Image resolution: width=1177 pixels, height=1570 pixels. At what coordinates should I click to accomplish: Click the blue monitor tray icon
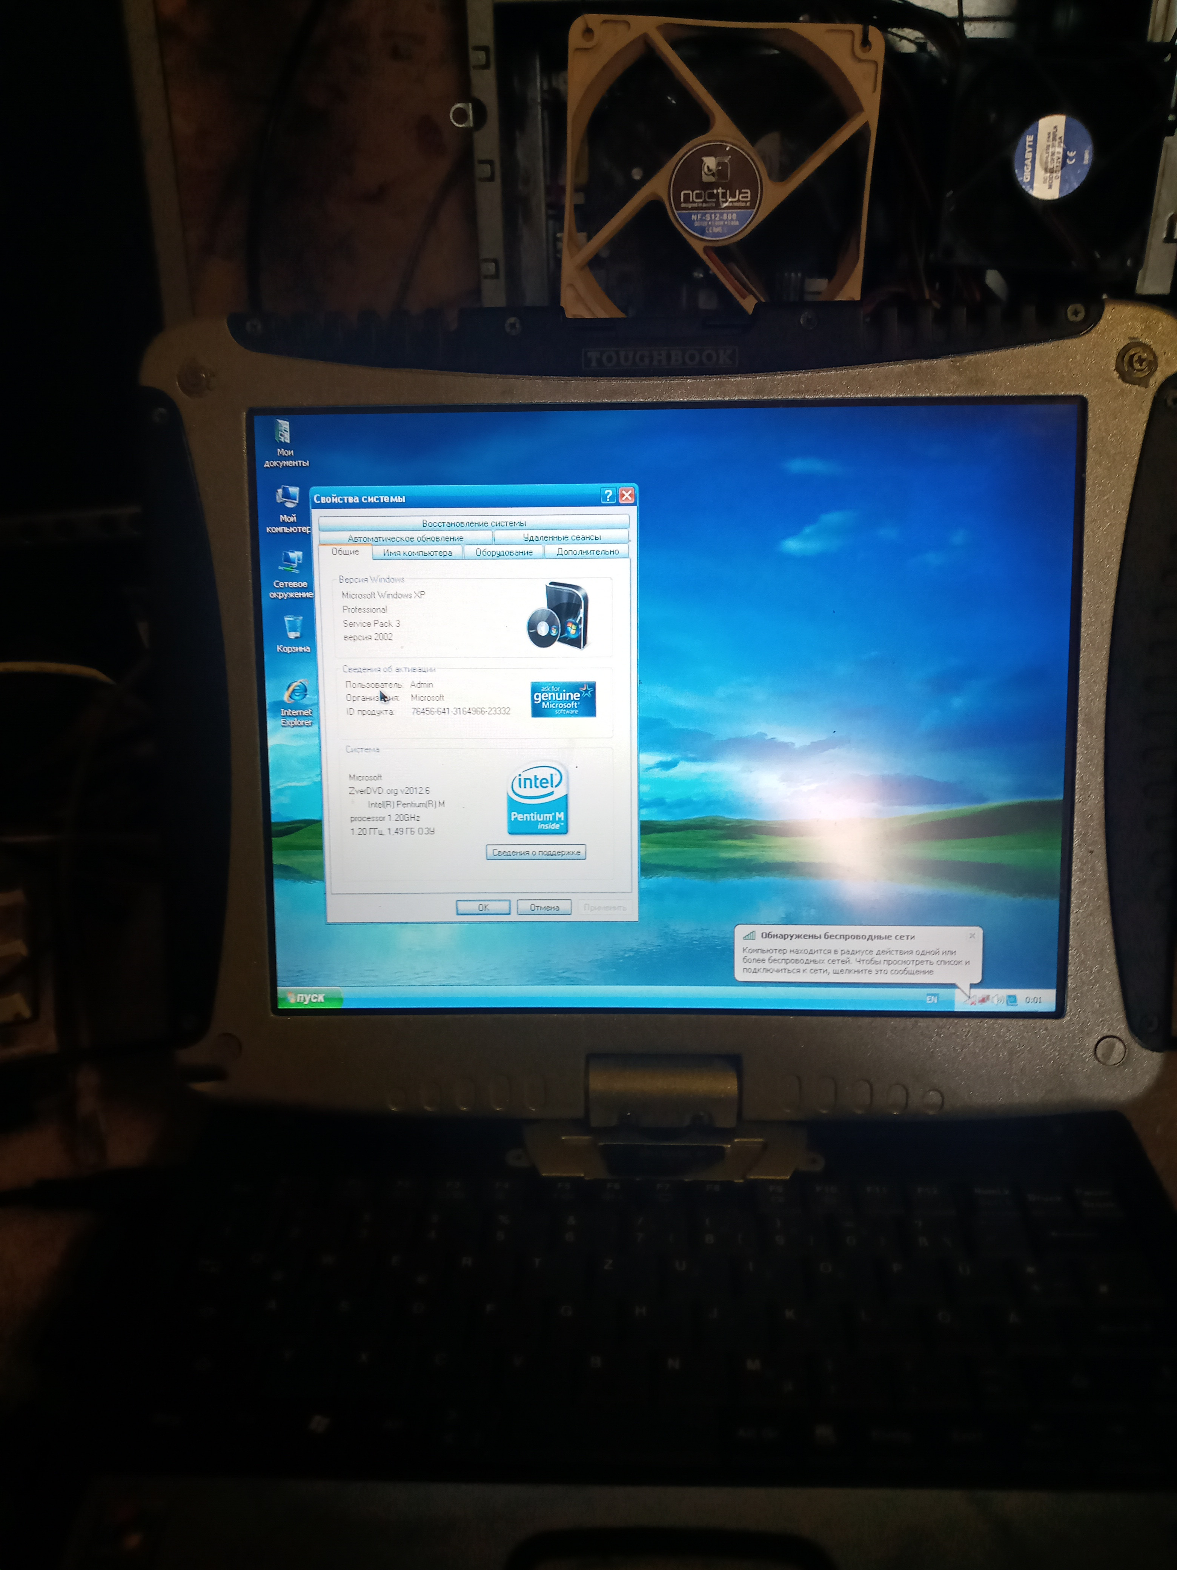[x=1013, y=999]
